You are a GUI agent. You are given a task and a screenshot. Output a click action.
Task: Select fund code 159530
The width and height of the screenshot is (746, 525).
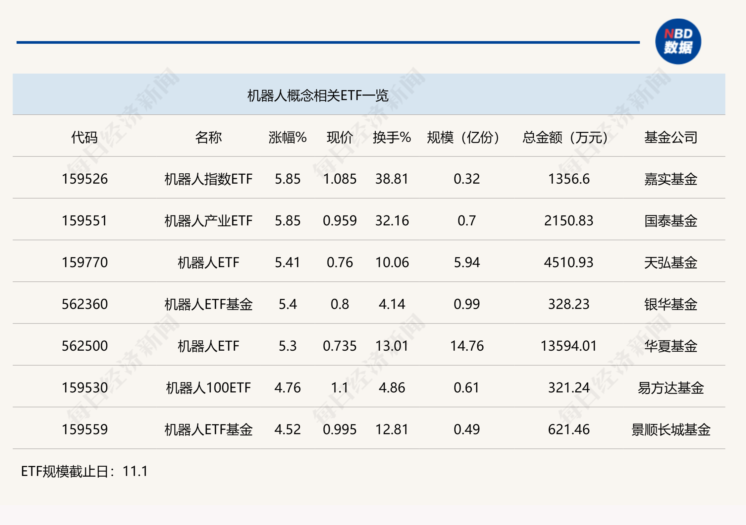[x=85, y=388]
